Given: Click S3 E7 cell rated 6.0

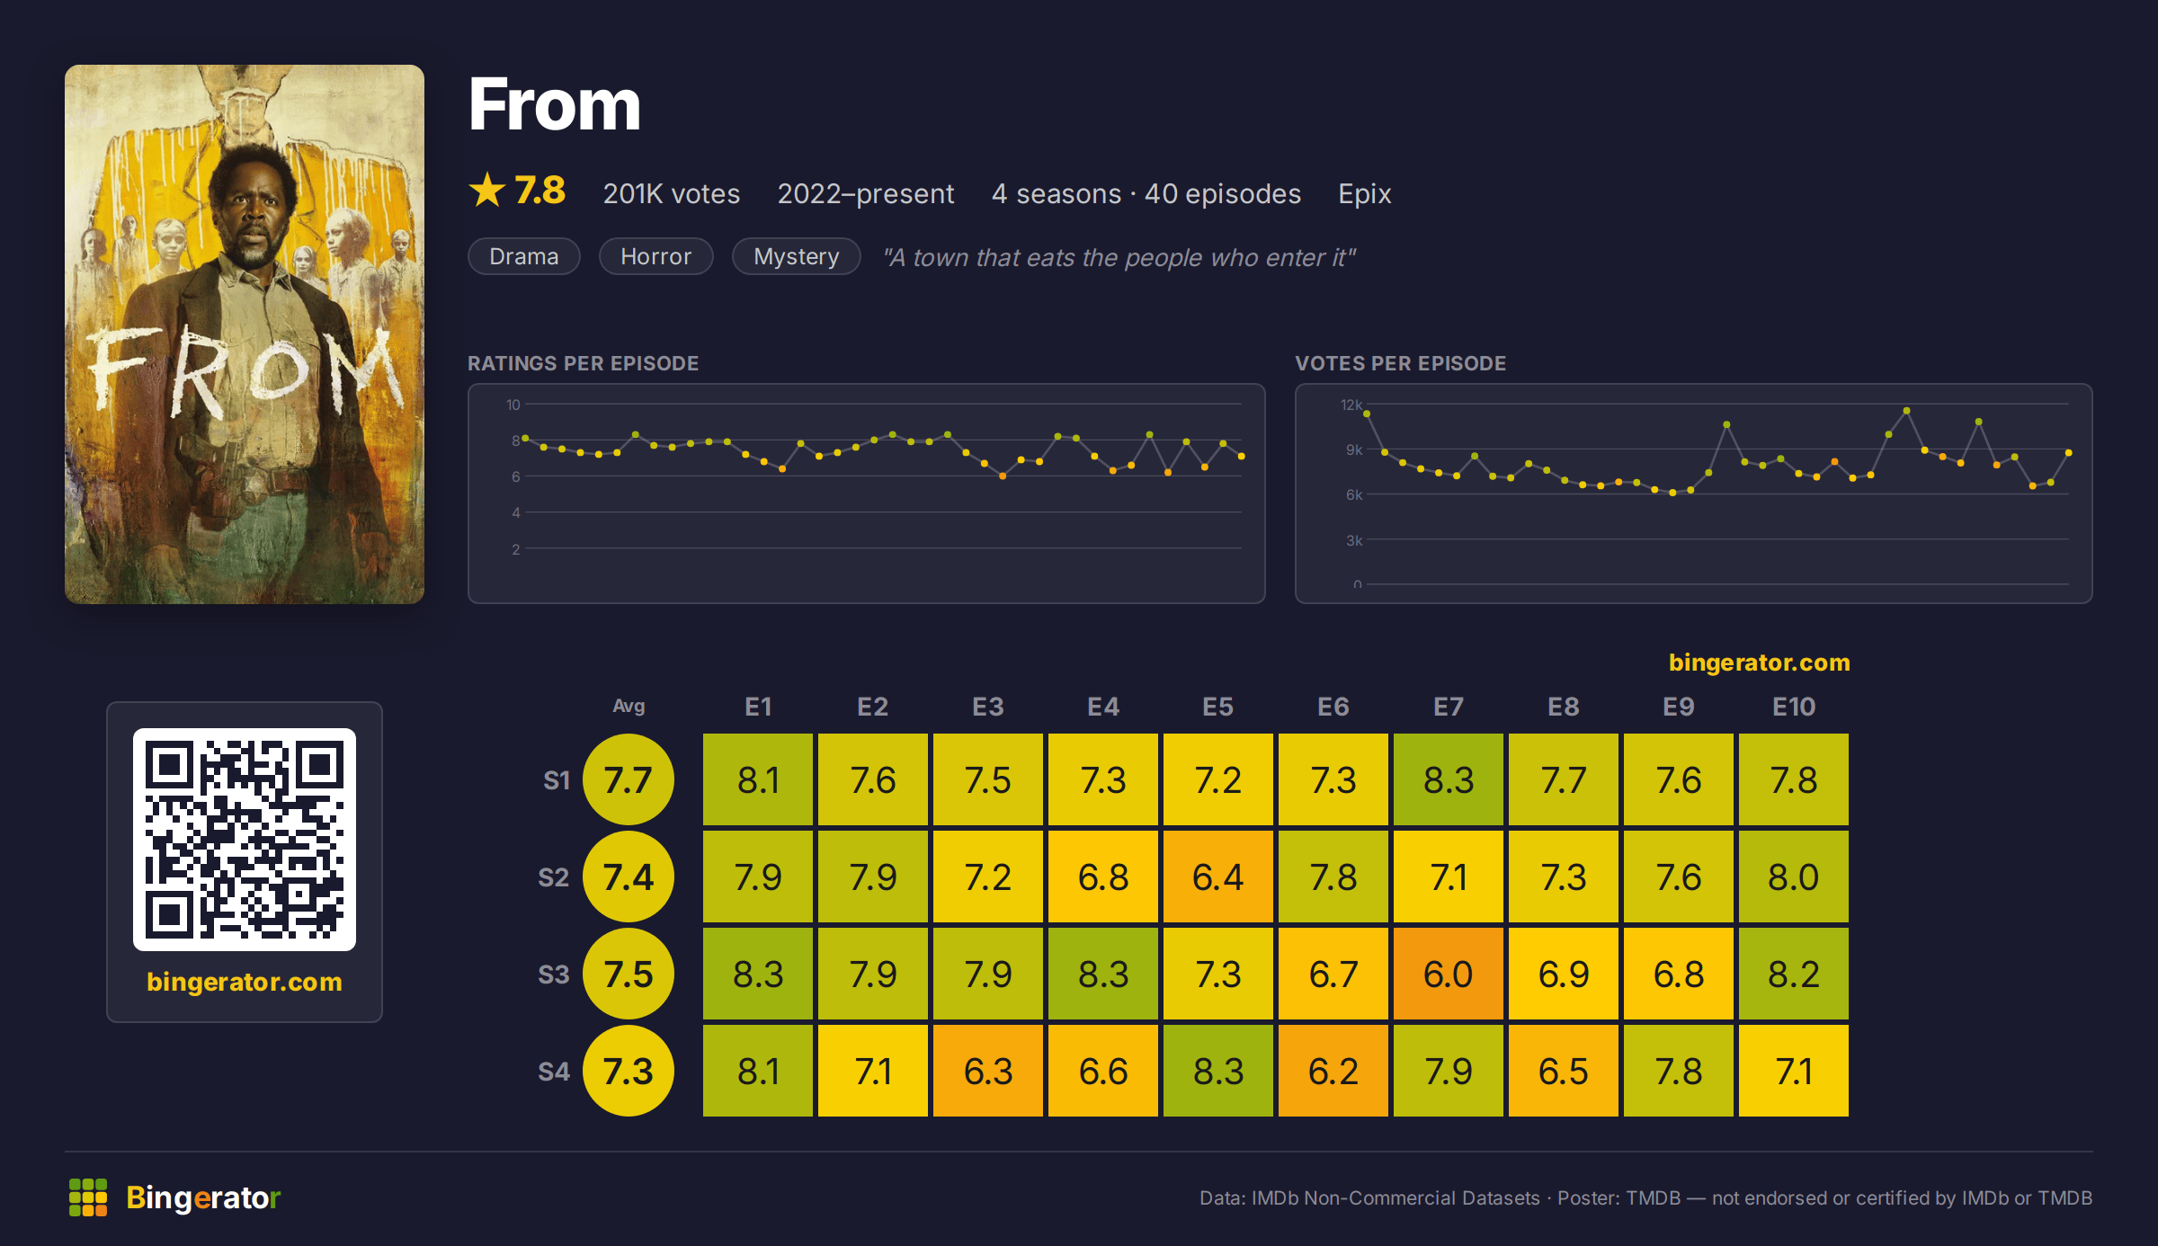Looking at the screenshot, I should [1449, 974].
